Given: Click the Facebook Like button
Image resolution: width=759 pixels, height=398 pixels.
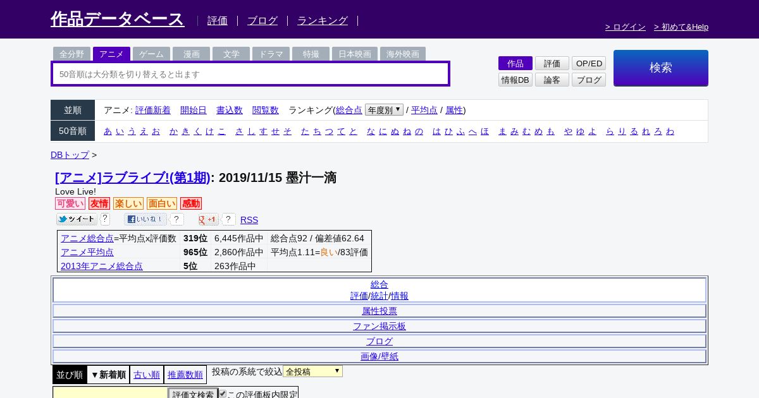Looking at the screenshot, I should pyautogui.click(x=145, y=219).
